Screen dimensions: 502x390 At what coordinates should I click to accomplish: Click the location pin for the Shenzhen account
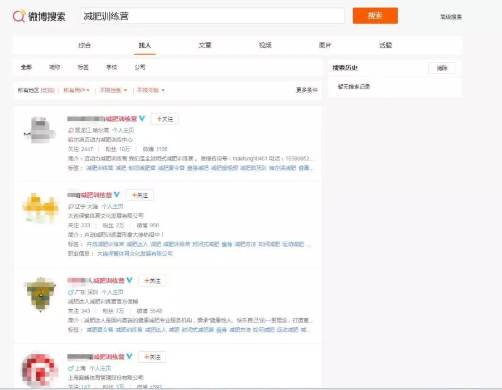pyautogui.click(x=71, y=292)
